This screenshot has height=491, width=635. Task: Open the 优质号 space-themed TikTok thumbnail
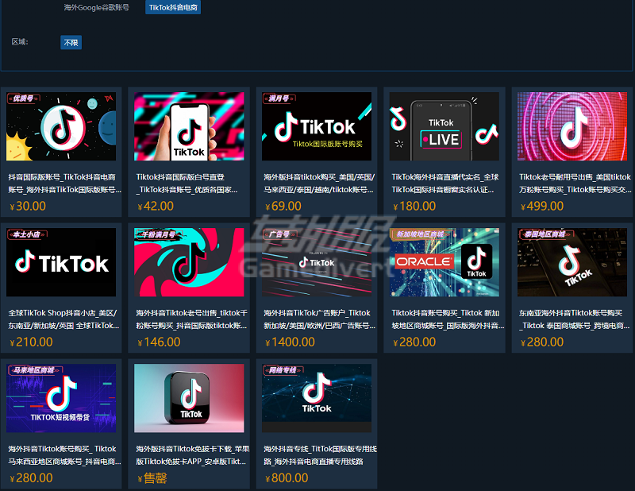coord(61,126)
